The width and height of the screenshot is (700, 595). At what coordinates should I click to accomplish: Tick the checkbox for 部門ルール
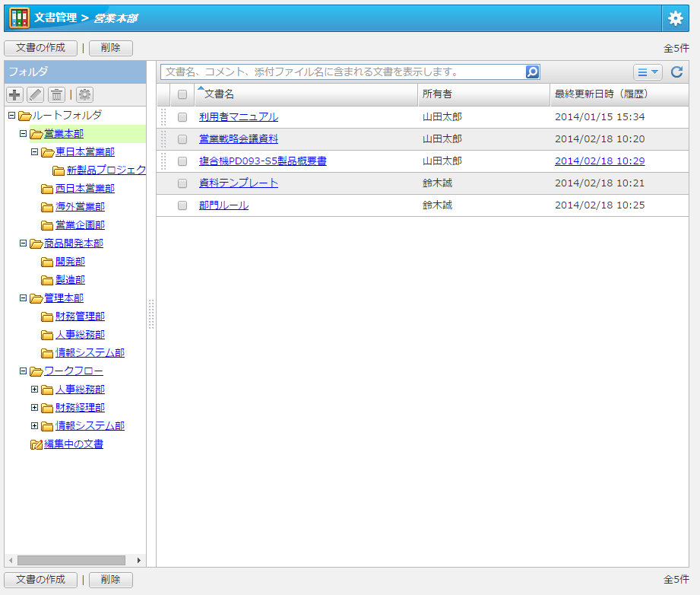pyautogui.click(x=182, y=205)
